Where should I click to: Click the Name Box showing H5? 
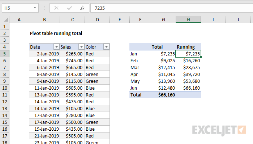click(x=20, y=8)
